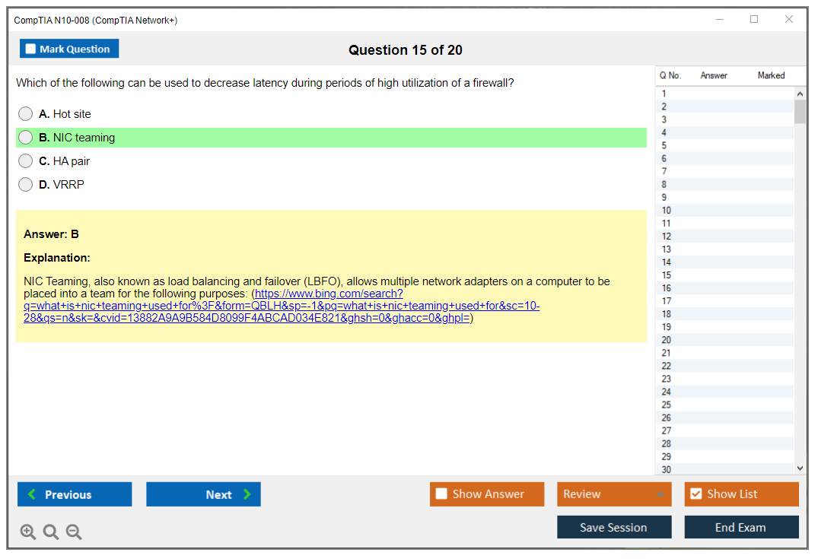
Task: Expand the Review dropdown menu
Action: point(614,494)
